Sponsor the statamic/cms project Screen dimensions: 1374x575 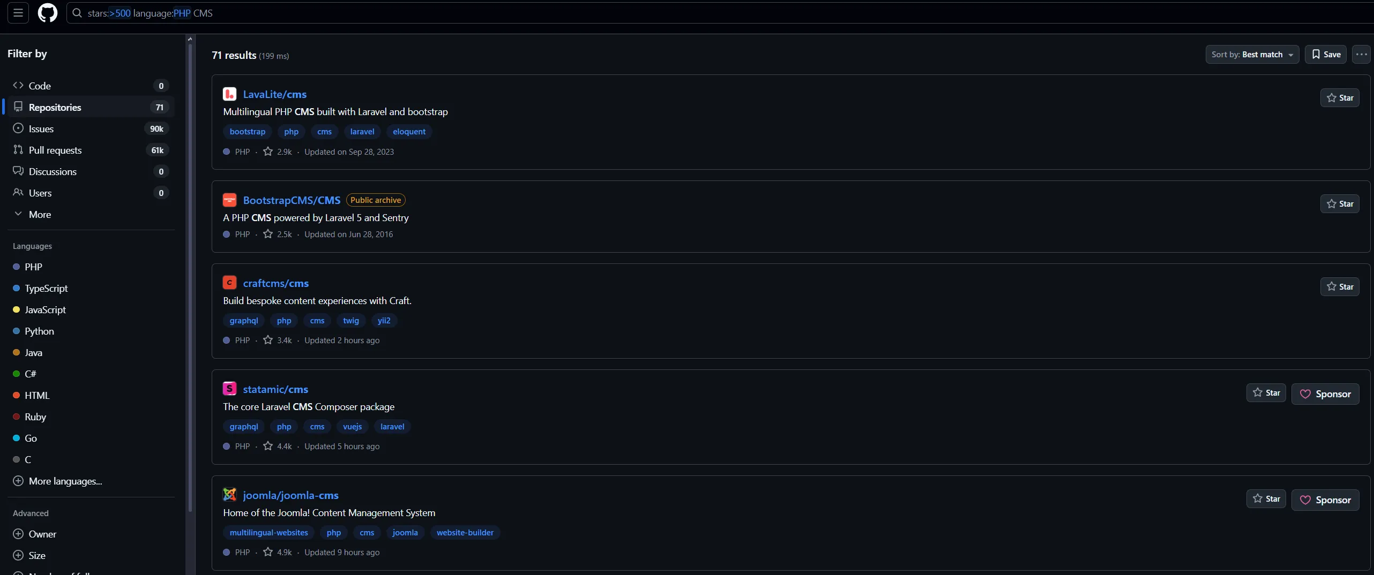tap(1325, 394)
